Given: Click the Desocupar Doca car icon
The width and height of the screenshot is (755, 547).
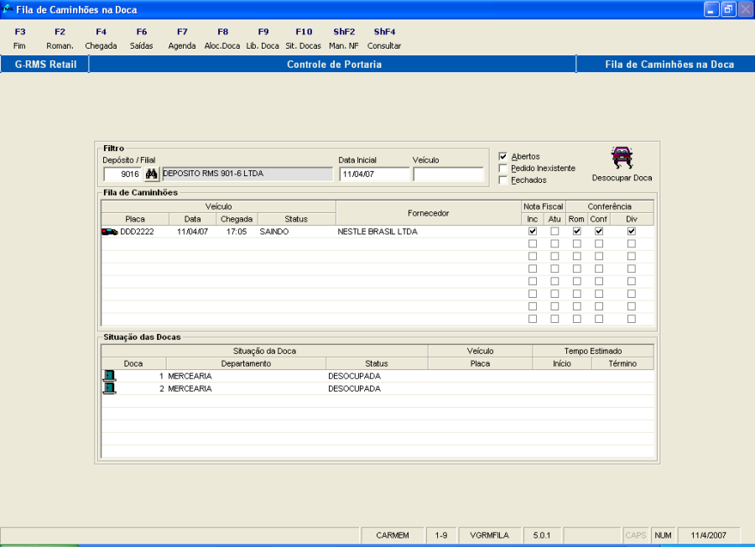Looking at the screenshot, I should pos(622,158).
